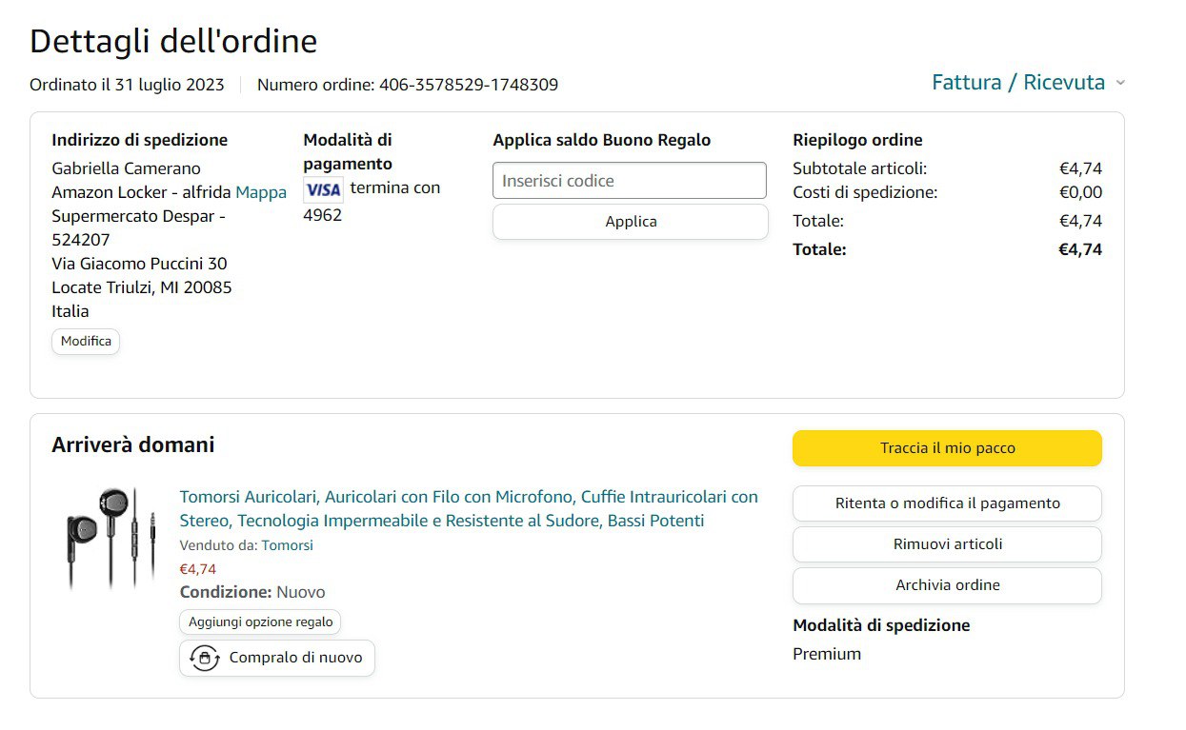Hit the yellow Traccia il mio pacco button
This screenshot has width=1186, height=730.
(947, 448)
